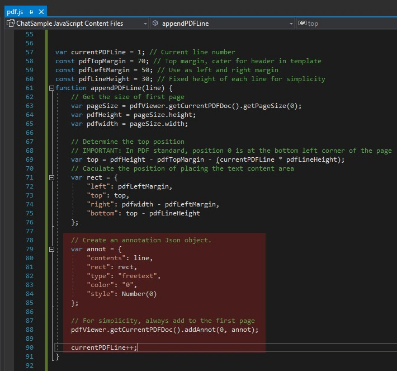Image resolution: width=397 pixels, height=371 pixels.
Task: Click 'pdfLeftMargin' in the line 59 constant
Action: point(104,70)
